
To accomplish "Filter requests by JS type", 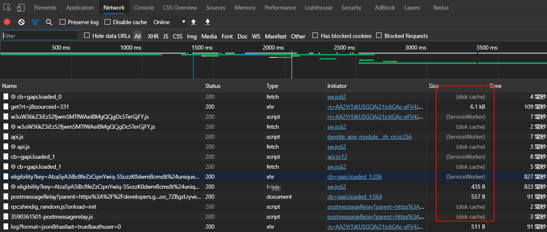I will pyautogui.click(x=166, y=36).
